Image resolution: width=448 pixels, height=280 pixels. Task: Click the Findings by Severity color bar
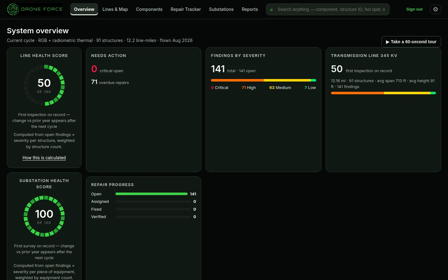pos(264,80)
